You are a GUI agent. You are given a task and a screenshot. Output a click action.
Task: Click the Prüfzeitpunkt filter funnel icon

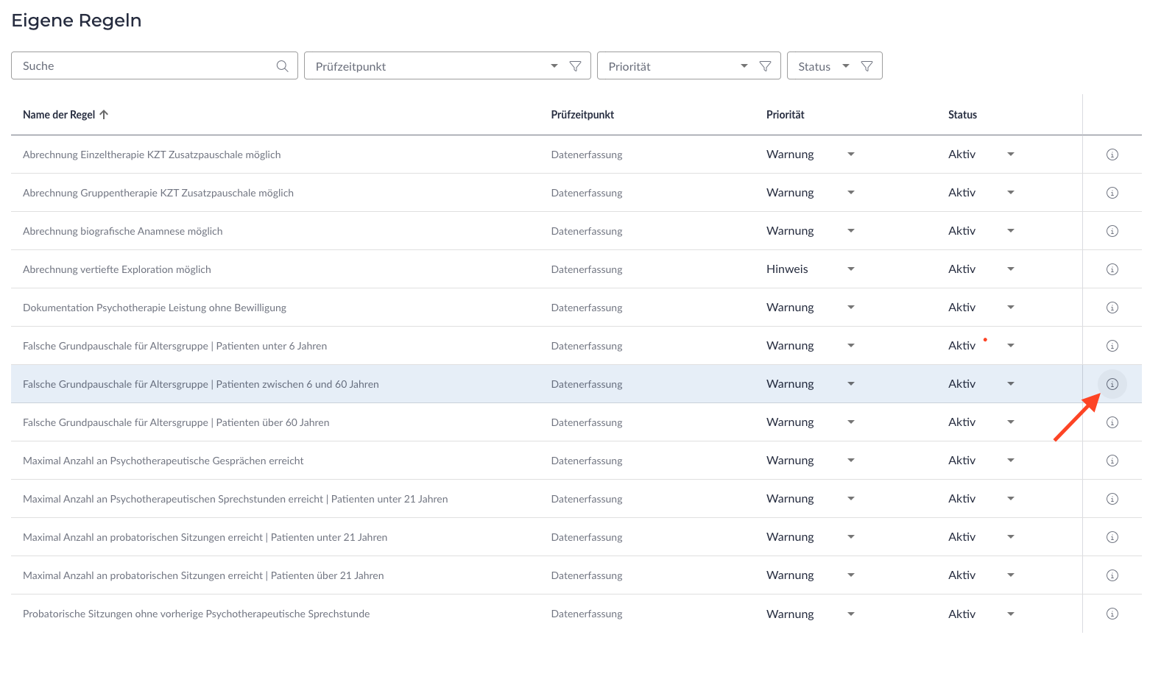click(576, 66)
